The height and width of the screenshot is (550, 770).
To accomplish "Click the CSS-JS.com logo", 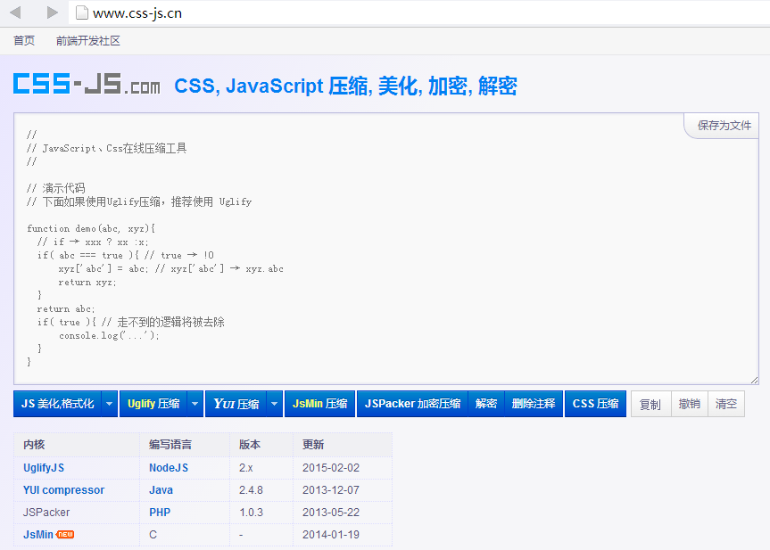I will click(87, 84).
